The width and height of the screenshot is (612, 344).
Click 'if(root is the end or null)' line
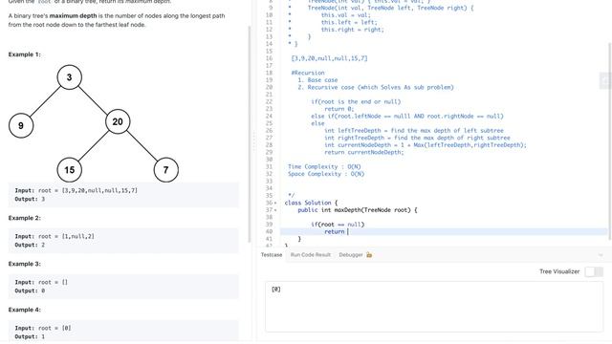356,102
